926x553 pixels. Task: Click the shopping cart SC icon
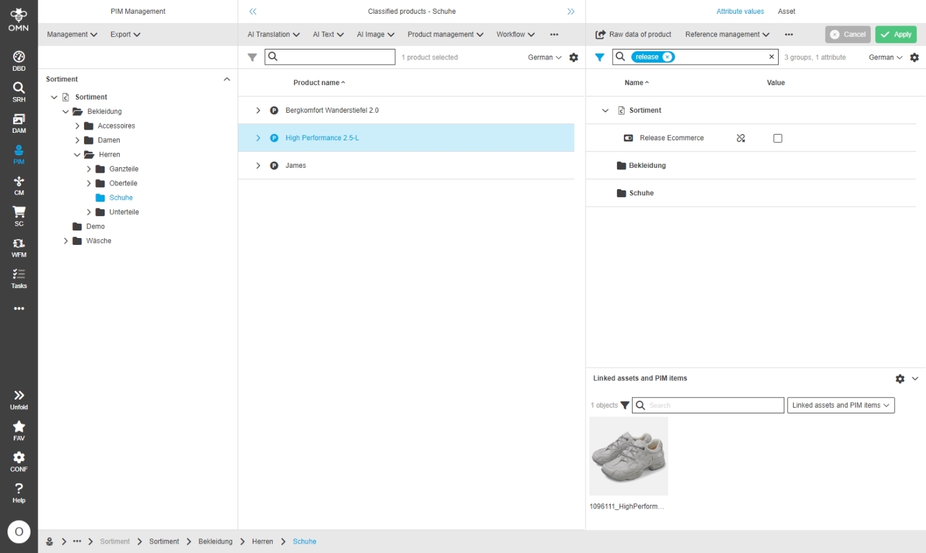pos(19,216)
